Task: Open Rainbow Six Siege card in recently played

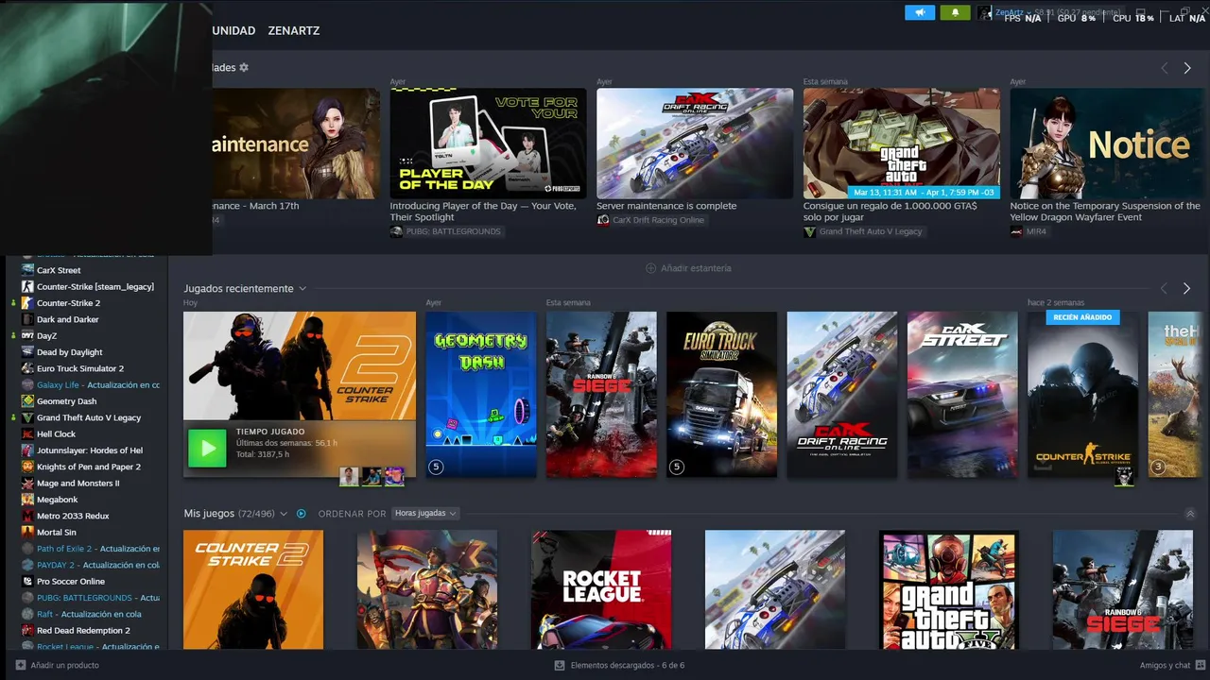Action: (x=601, y=394)
